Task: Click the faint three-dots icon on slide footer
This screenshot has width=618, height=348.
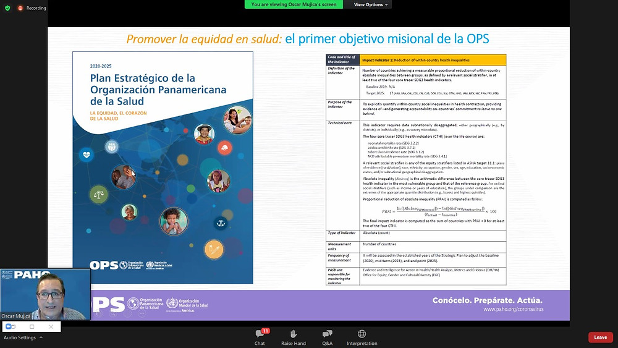Action: click(142, 314)
